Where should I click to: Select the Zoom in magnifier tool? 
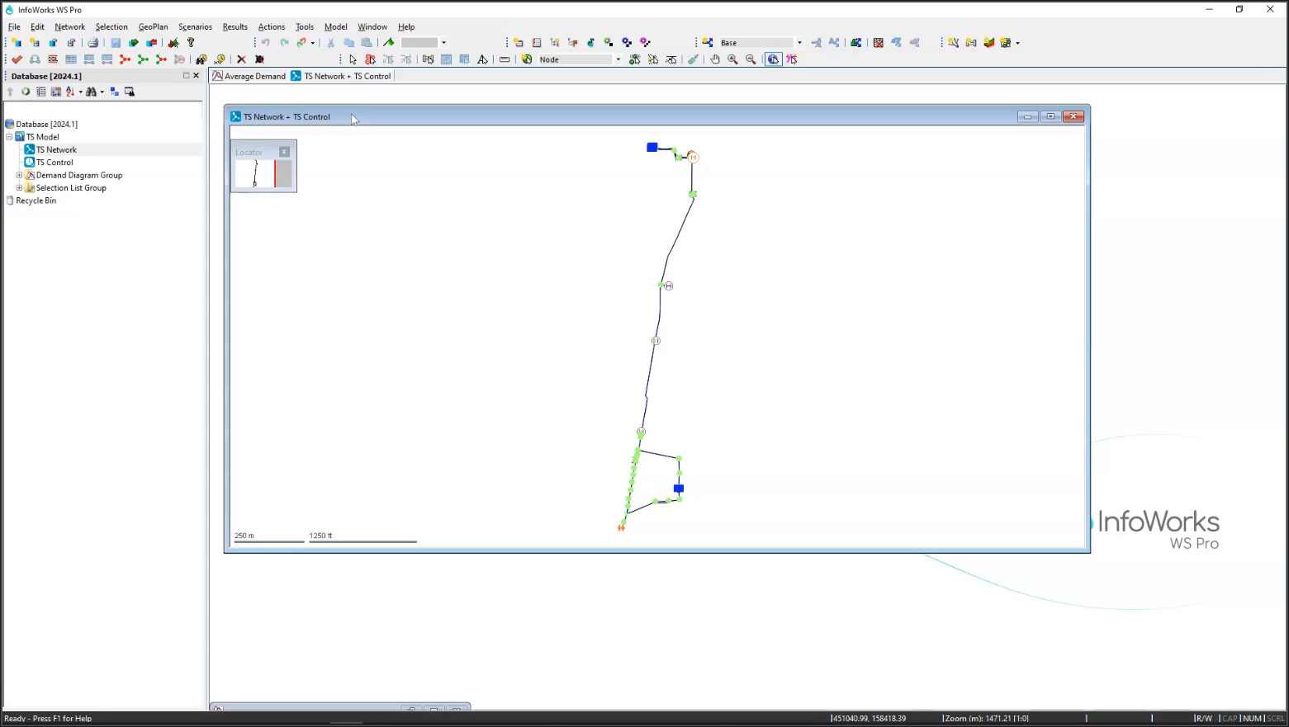(733, 59)
